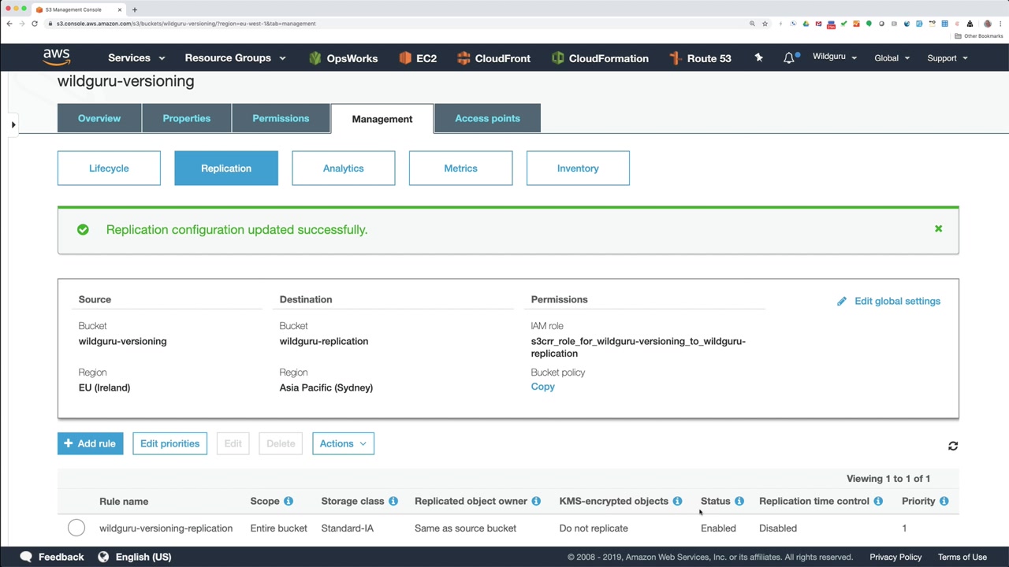Open the CloudFront shortcut icon
Screen dimensions: 1009x567
tap(464, 58)
